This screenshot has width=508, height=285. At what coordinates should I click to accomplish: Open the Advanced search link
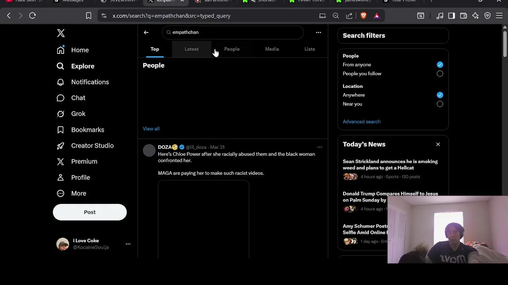[362, 122]
